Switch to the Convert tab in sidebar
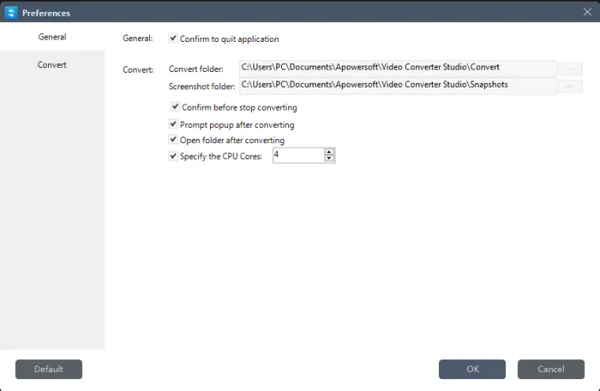 pyautogui.click(x=52, y=65)
